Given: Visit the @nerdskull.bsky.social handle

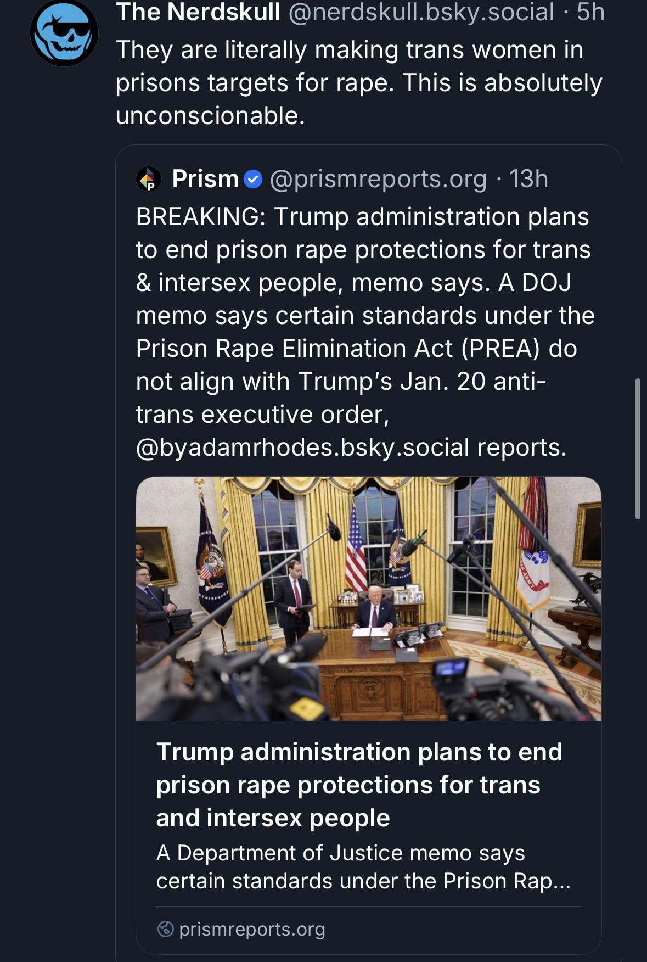Looking at the screenshot, I should (421, 12).
